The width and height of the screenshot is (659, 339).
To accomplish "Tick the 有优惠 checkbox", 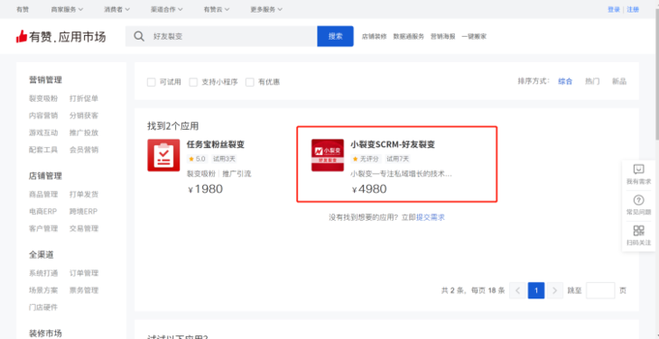I will click(x=250, y=82).
